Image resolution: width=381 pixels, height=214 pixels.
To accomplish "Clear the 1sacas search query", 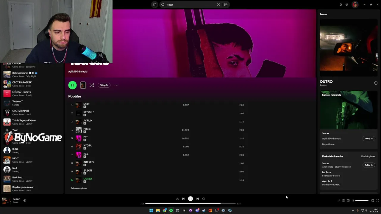I will [x=218, y=5].
